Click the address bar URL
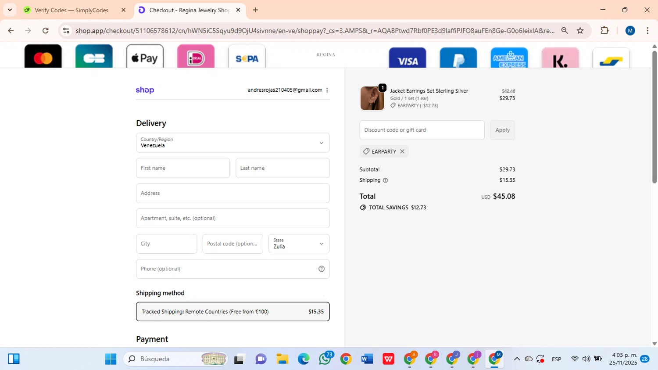The width and height of the screenshot is (658, 370). point(315,31)
